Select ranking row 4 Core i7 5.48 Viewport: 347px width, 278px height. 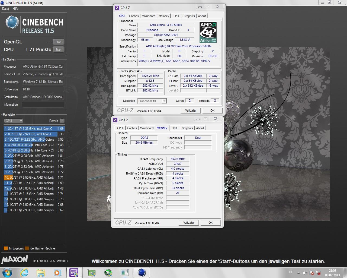pyautogui.click(x=34, y=145)
